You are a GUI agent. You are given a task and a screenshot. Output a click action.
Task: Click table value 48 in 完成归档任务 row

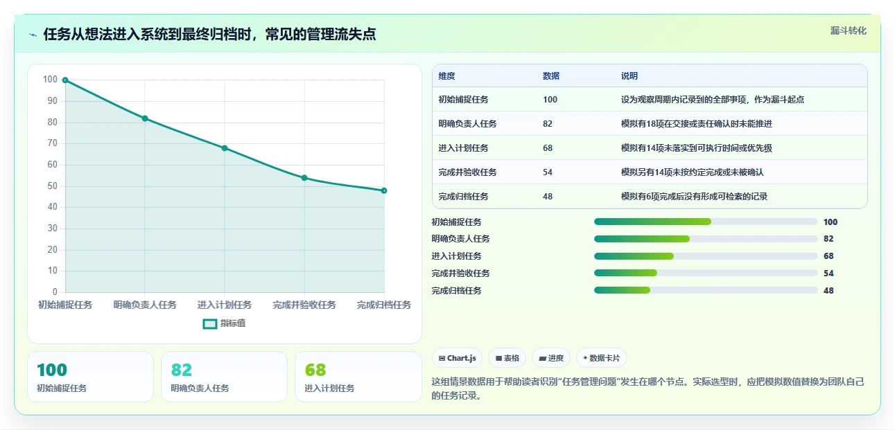pos(548,197)
